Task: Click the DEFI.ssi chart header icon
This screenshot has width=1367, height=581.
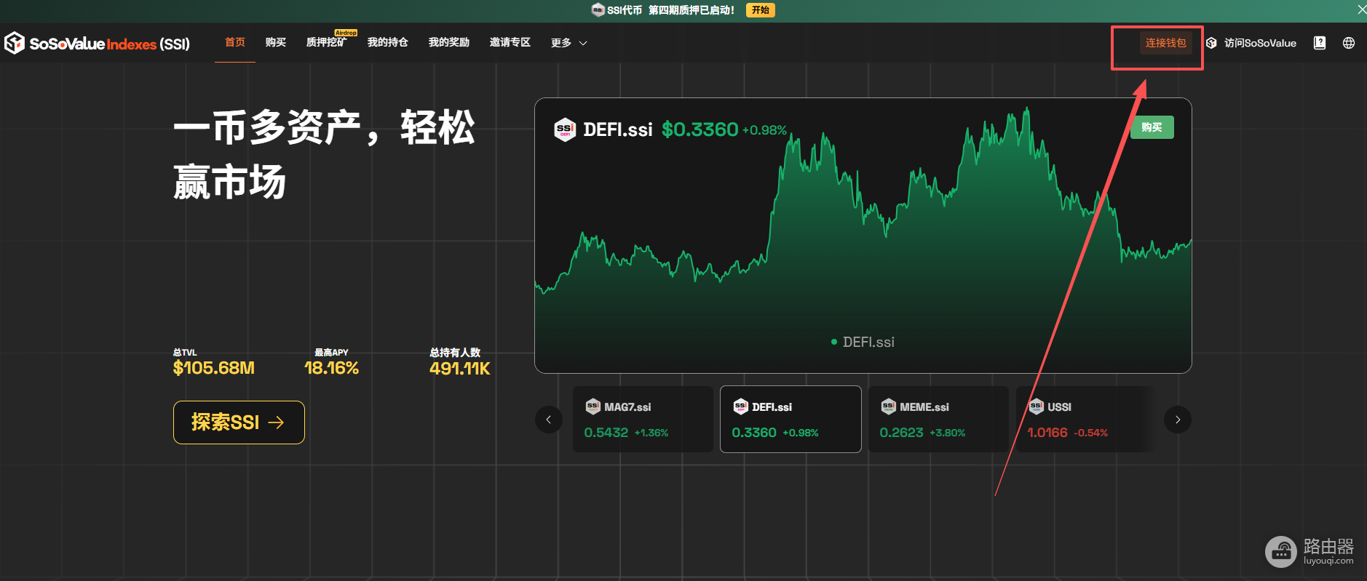Action: tap(565, 129)
